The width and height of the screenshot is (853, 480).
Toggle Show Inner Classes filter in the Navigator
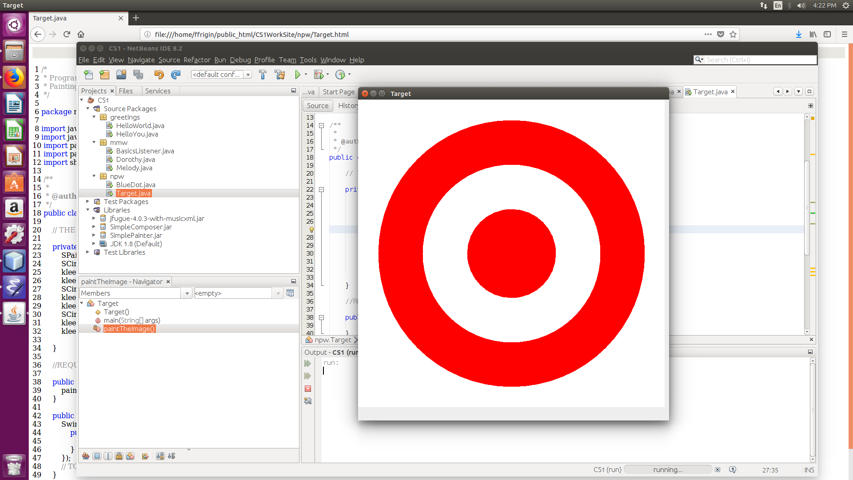(x=130, y=456)
